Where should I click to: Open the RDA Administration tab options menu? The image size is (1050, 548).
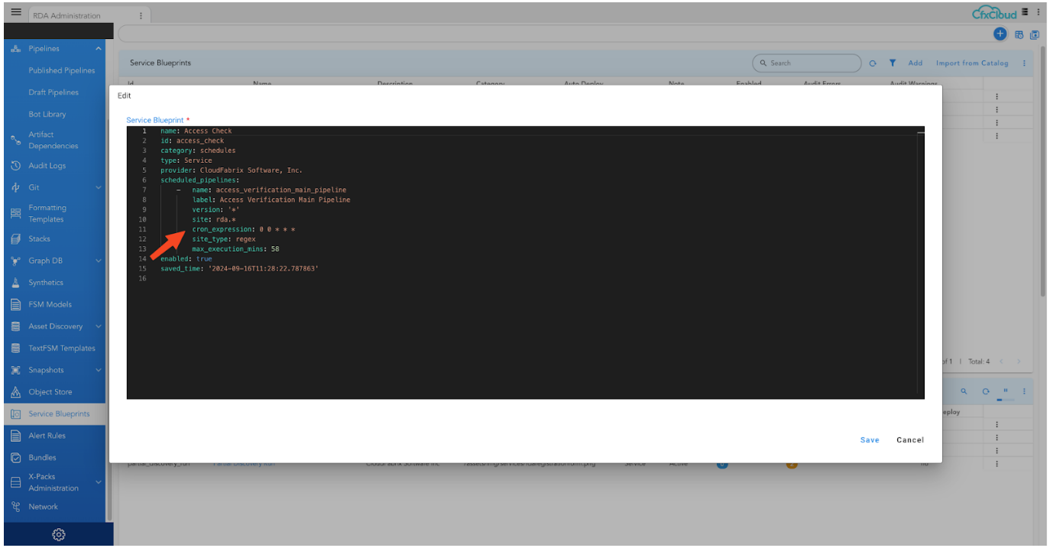tap(140, 15)
